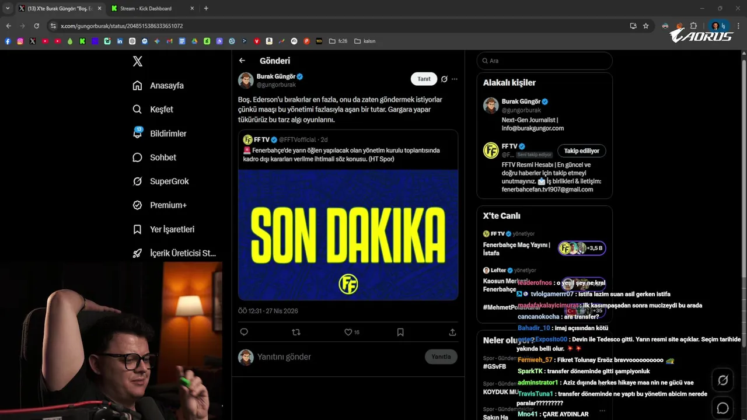This screenshot has width=747, height=420.
Task: Close the Stream - Kick Dashboard tab
Action: [x=192, y=9]
